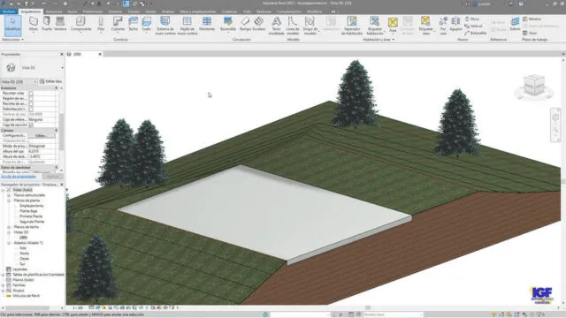
Task: Select the Área tool
Action: click(393, 25)
